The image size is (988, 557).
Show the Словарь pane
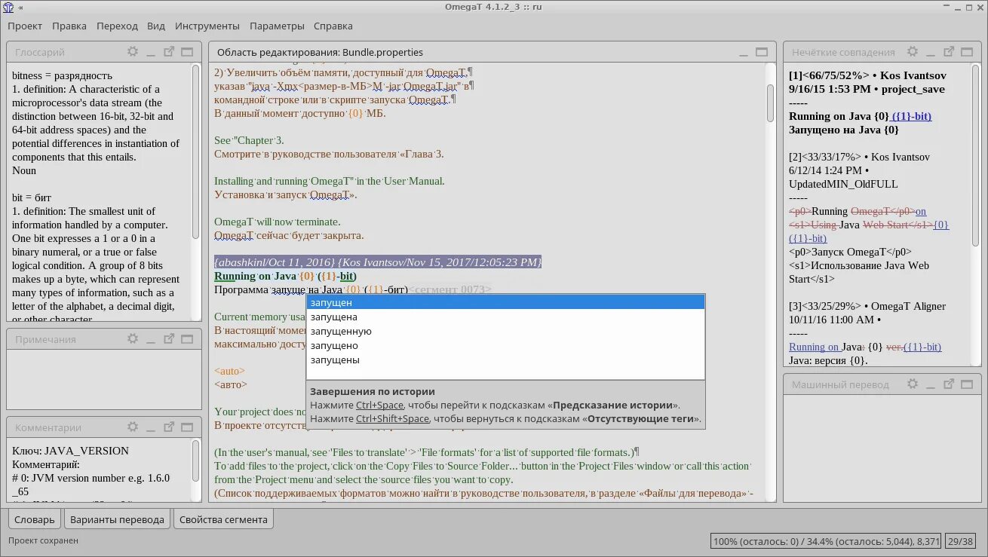click(x=35, y=519)
